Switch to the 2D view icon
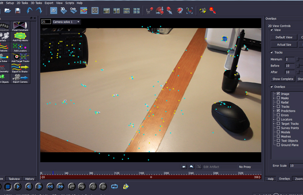 (54, 11)
